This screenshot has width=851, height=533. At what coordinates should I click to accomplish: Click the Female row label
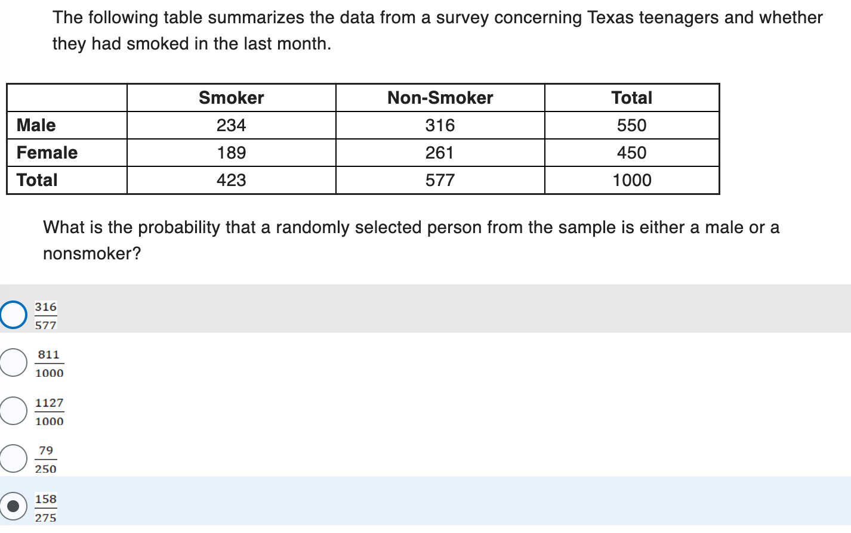point(47,152)
